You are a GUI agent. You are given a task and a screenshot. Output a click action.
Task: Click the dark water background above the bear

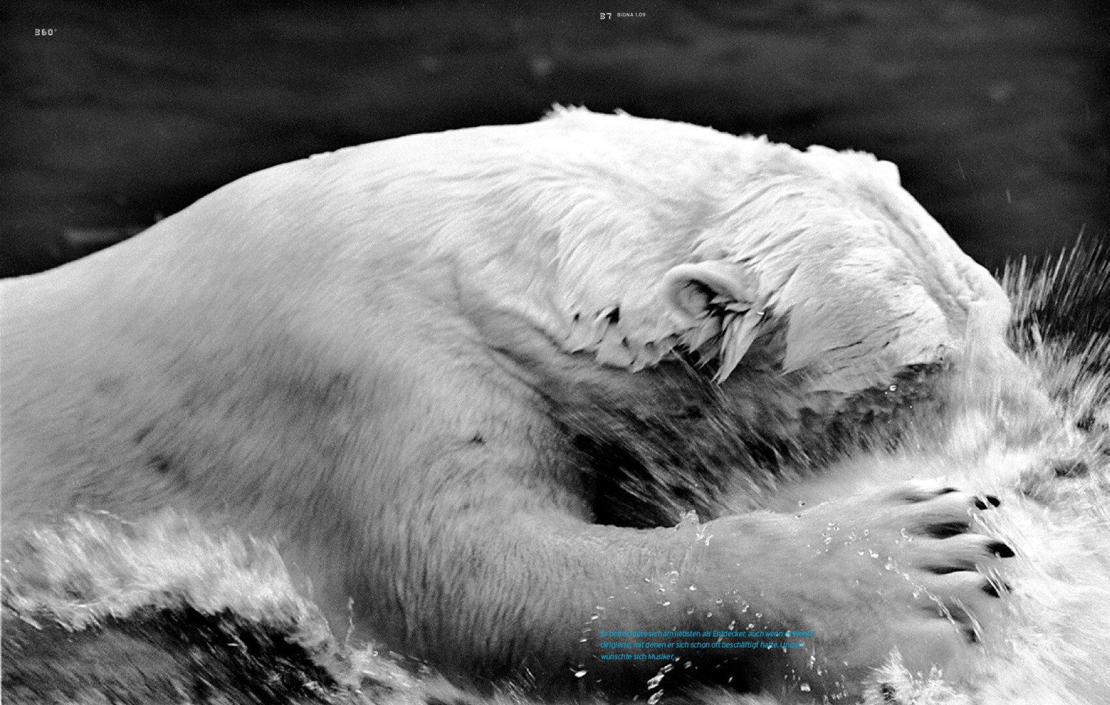pyautogui.click(x=327, y=65)
